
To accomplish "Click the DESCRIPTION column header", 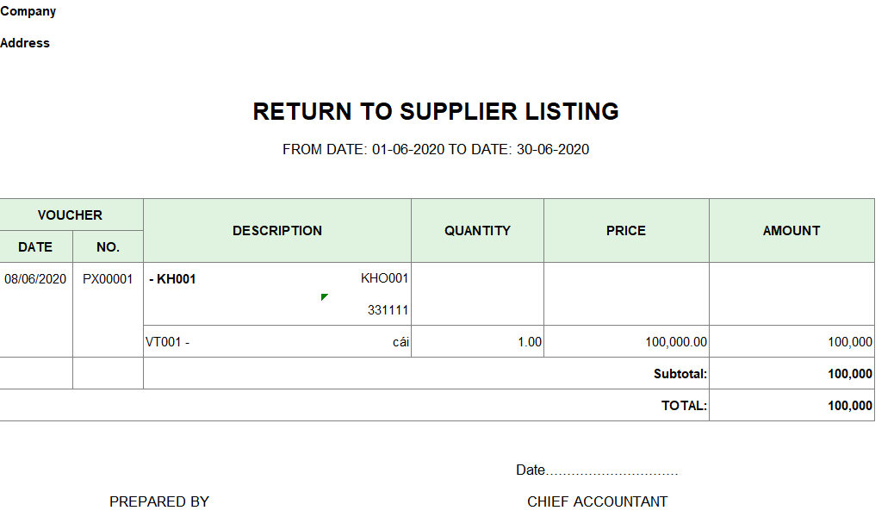I will (x=277, y=230).
